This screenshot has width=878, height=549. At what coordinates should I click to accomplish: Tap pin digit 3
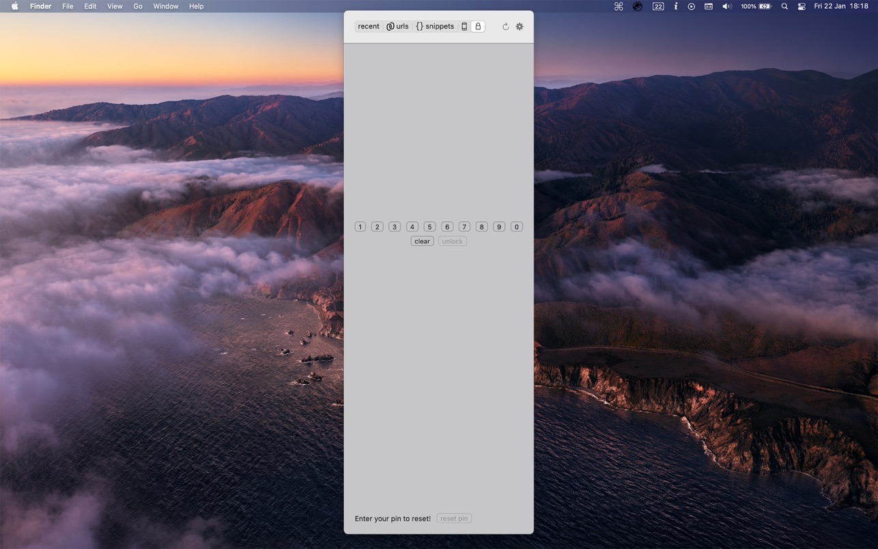tap(395, 227)
